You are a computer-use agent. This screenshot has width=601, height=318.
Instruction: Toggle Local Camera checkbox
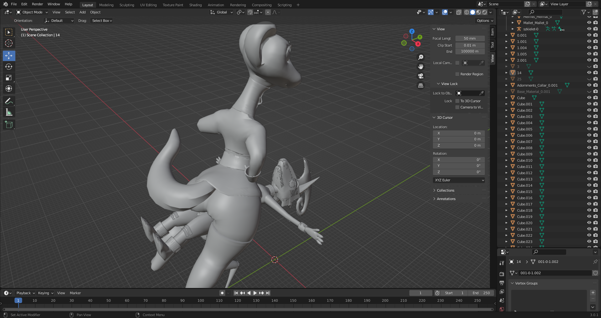pyautogui.click(x=457, y=63)
